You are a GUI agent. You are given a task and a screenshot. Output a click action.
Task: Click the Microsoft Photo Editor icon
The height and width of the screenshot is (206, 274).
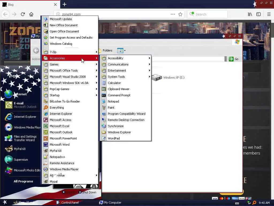point(9,170)
